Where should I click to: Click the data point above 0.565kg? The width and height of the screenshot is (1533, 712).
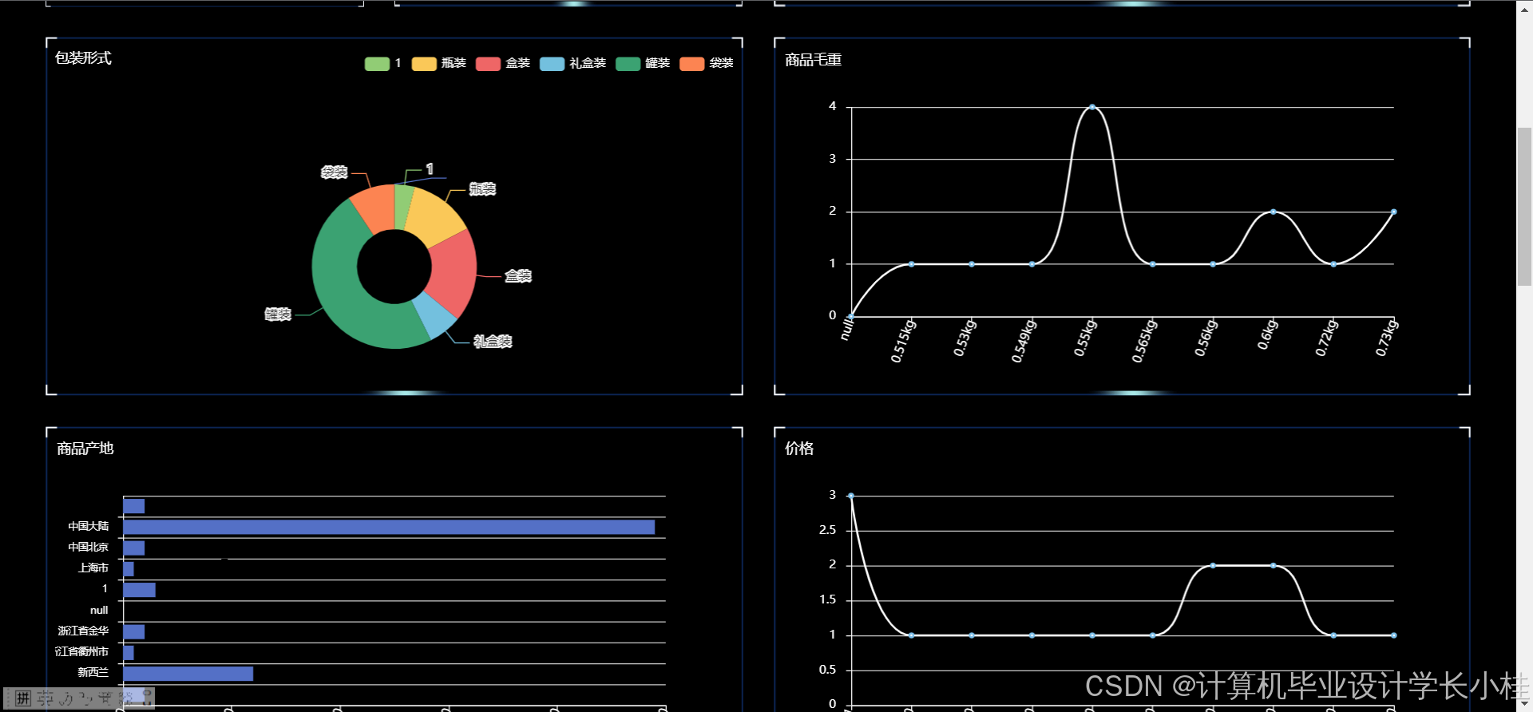coord(1152,264)
